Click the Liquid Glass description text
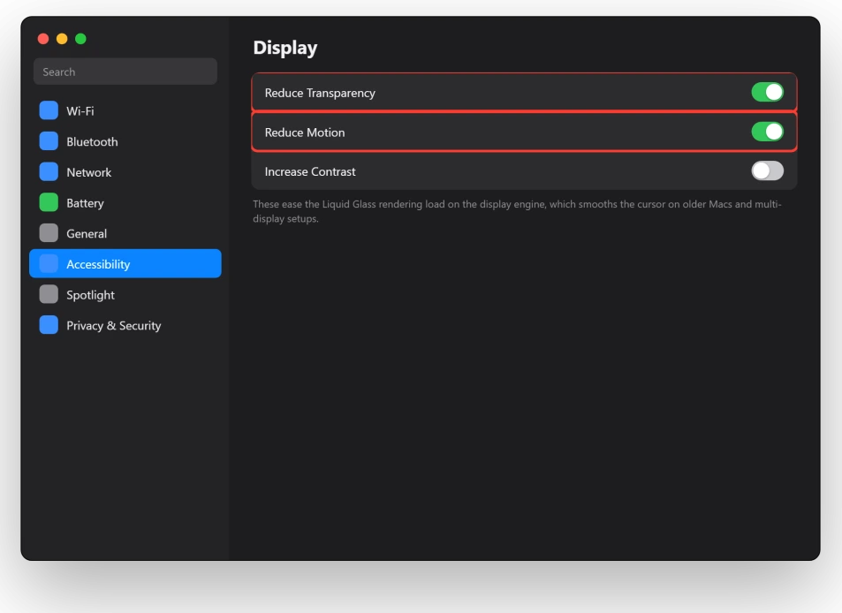Viewport: 842px width, 613px height. pyautogui.click(x=517, y=211)
